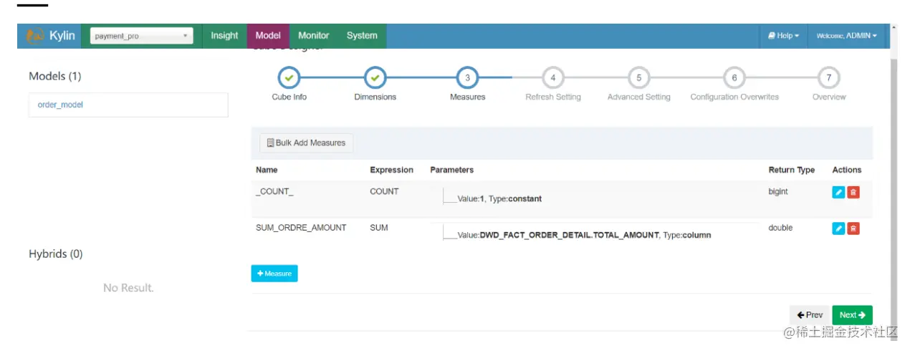Open the payment_pro project dropdown
The height and width of the screenshot is (351, 910).
click(141, 36)
